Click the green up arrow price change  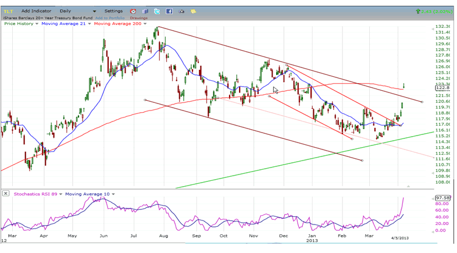pos(419,11)
